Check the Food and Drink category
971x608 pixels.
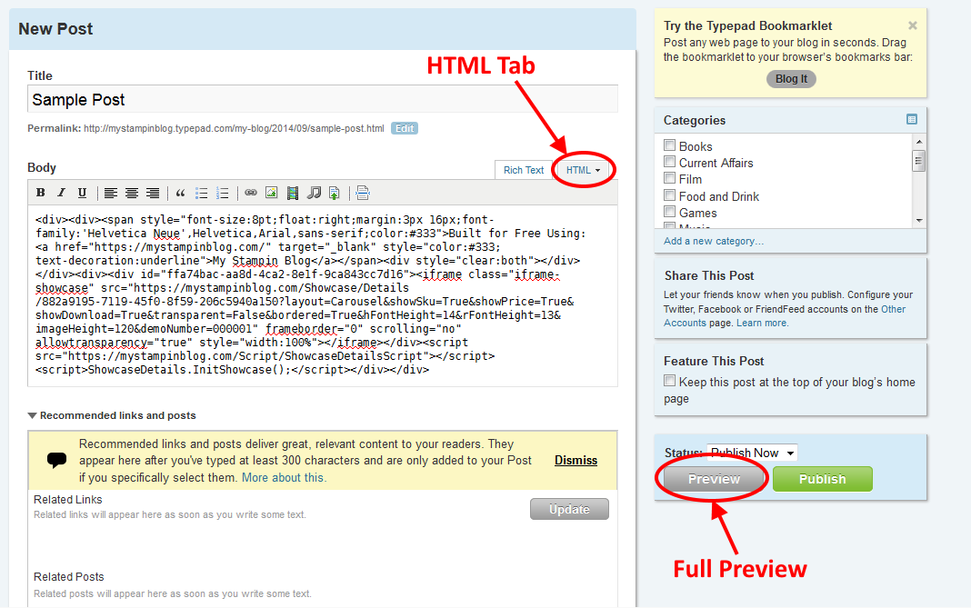point(669,195)
